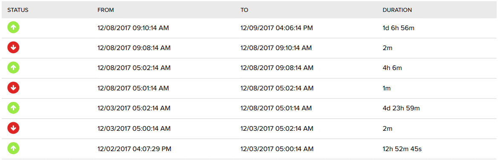498x163 pixels.
Task: Click from time 12/08/2017 05:01:14 AM
Action: click(x=133, y=88)
